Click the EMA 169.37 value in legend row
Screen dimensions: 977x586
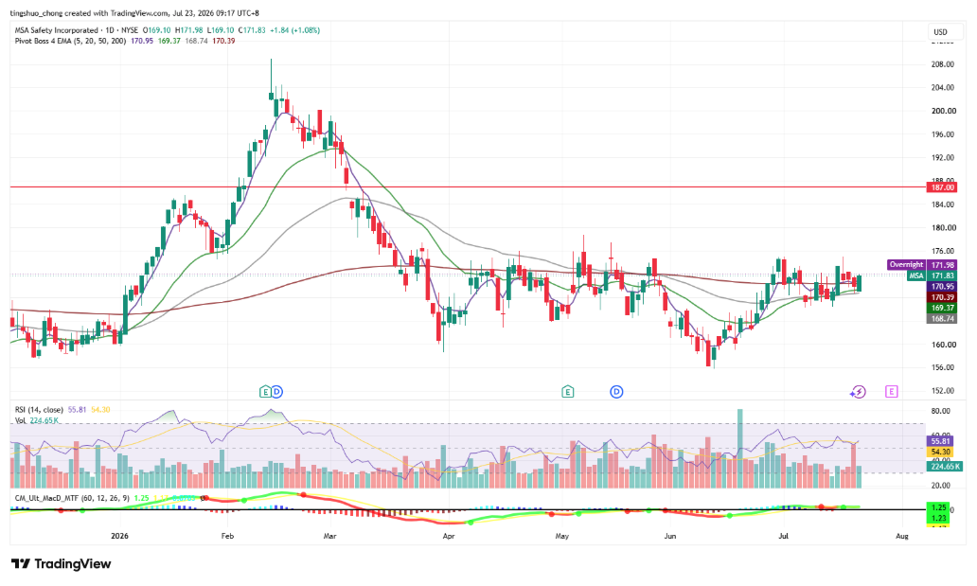[x=169, y=41]
